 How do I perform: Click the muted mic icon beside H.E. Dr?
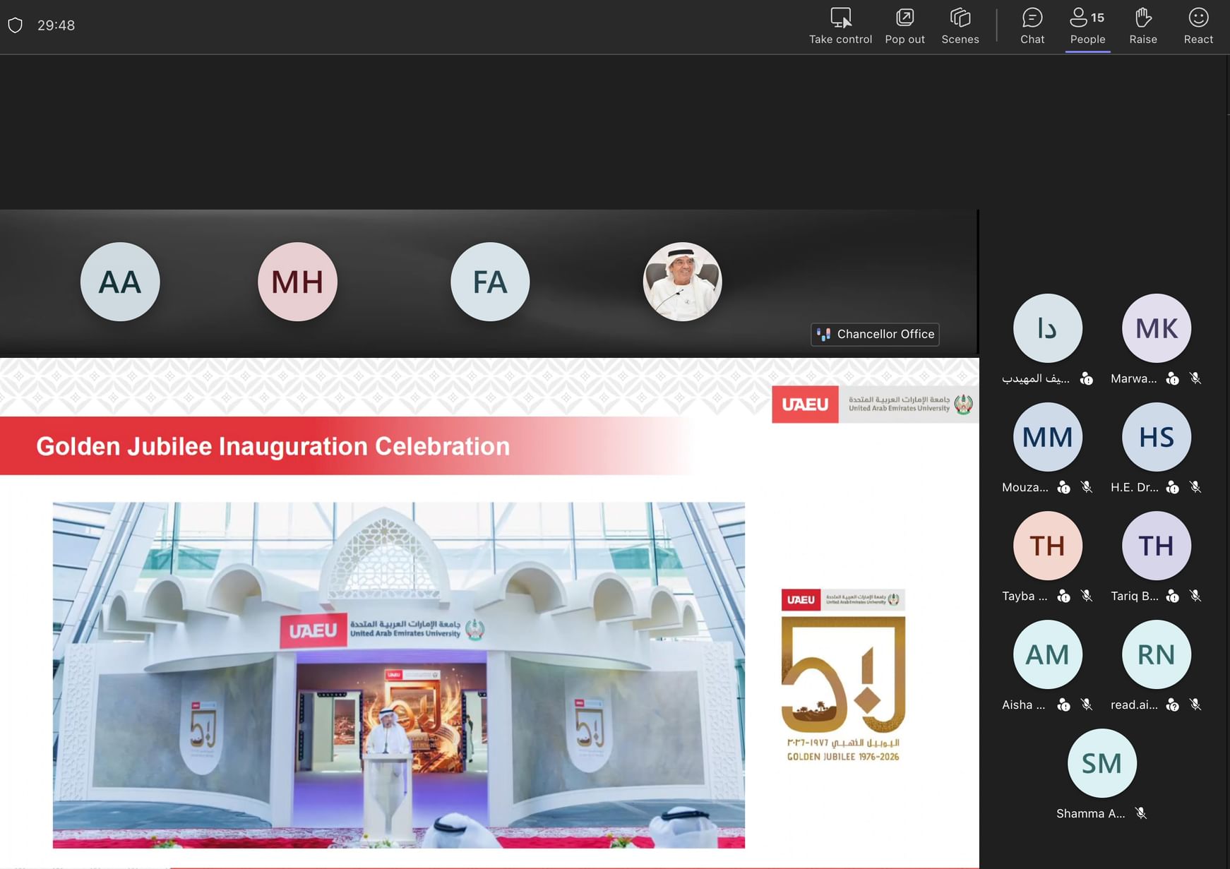1197,487
